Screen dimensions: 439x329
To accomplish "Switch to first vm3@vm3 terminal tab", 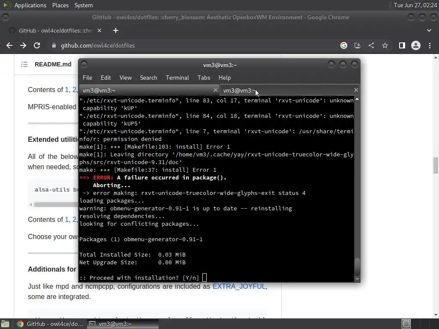I will pyautogui.click(x=149, y=90).
